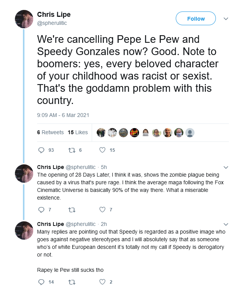Expand options chevron on the 5h tweet
Viewport: 243px width, 289px height.
click(x=226, y=167)
